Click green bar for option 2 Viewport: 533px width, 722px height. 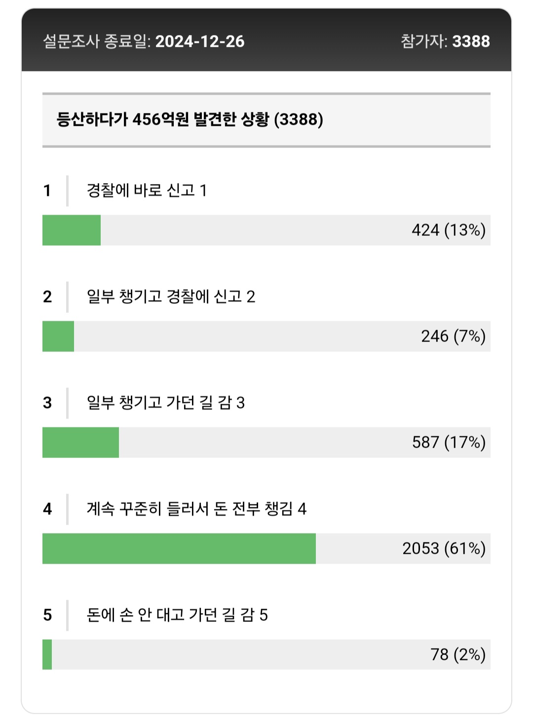click(x=58, y=336)
